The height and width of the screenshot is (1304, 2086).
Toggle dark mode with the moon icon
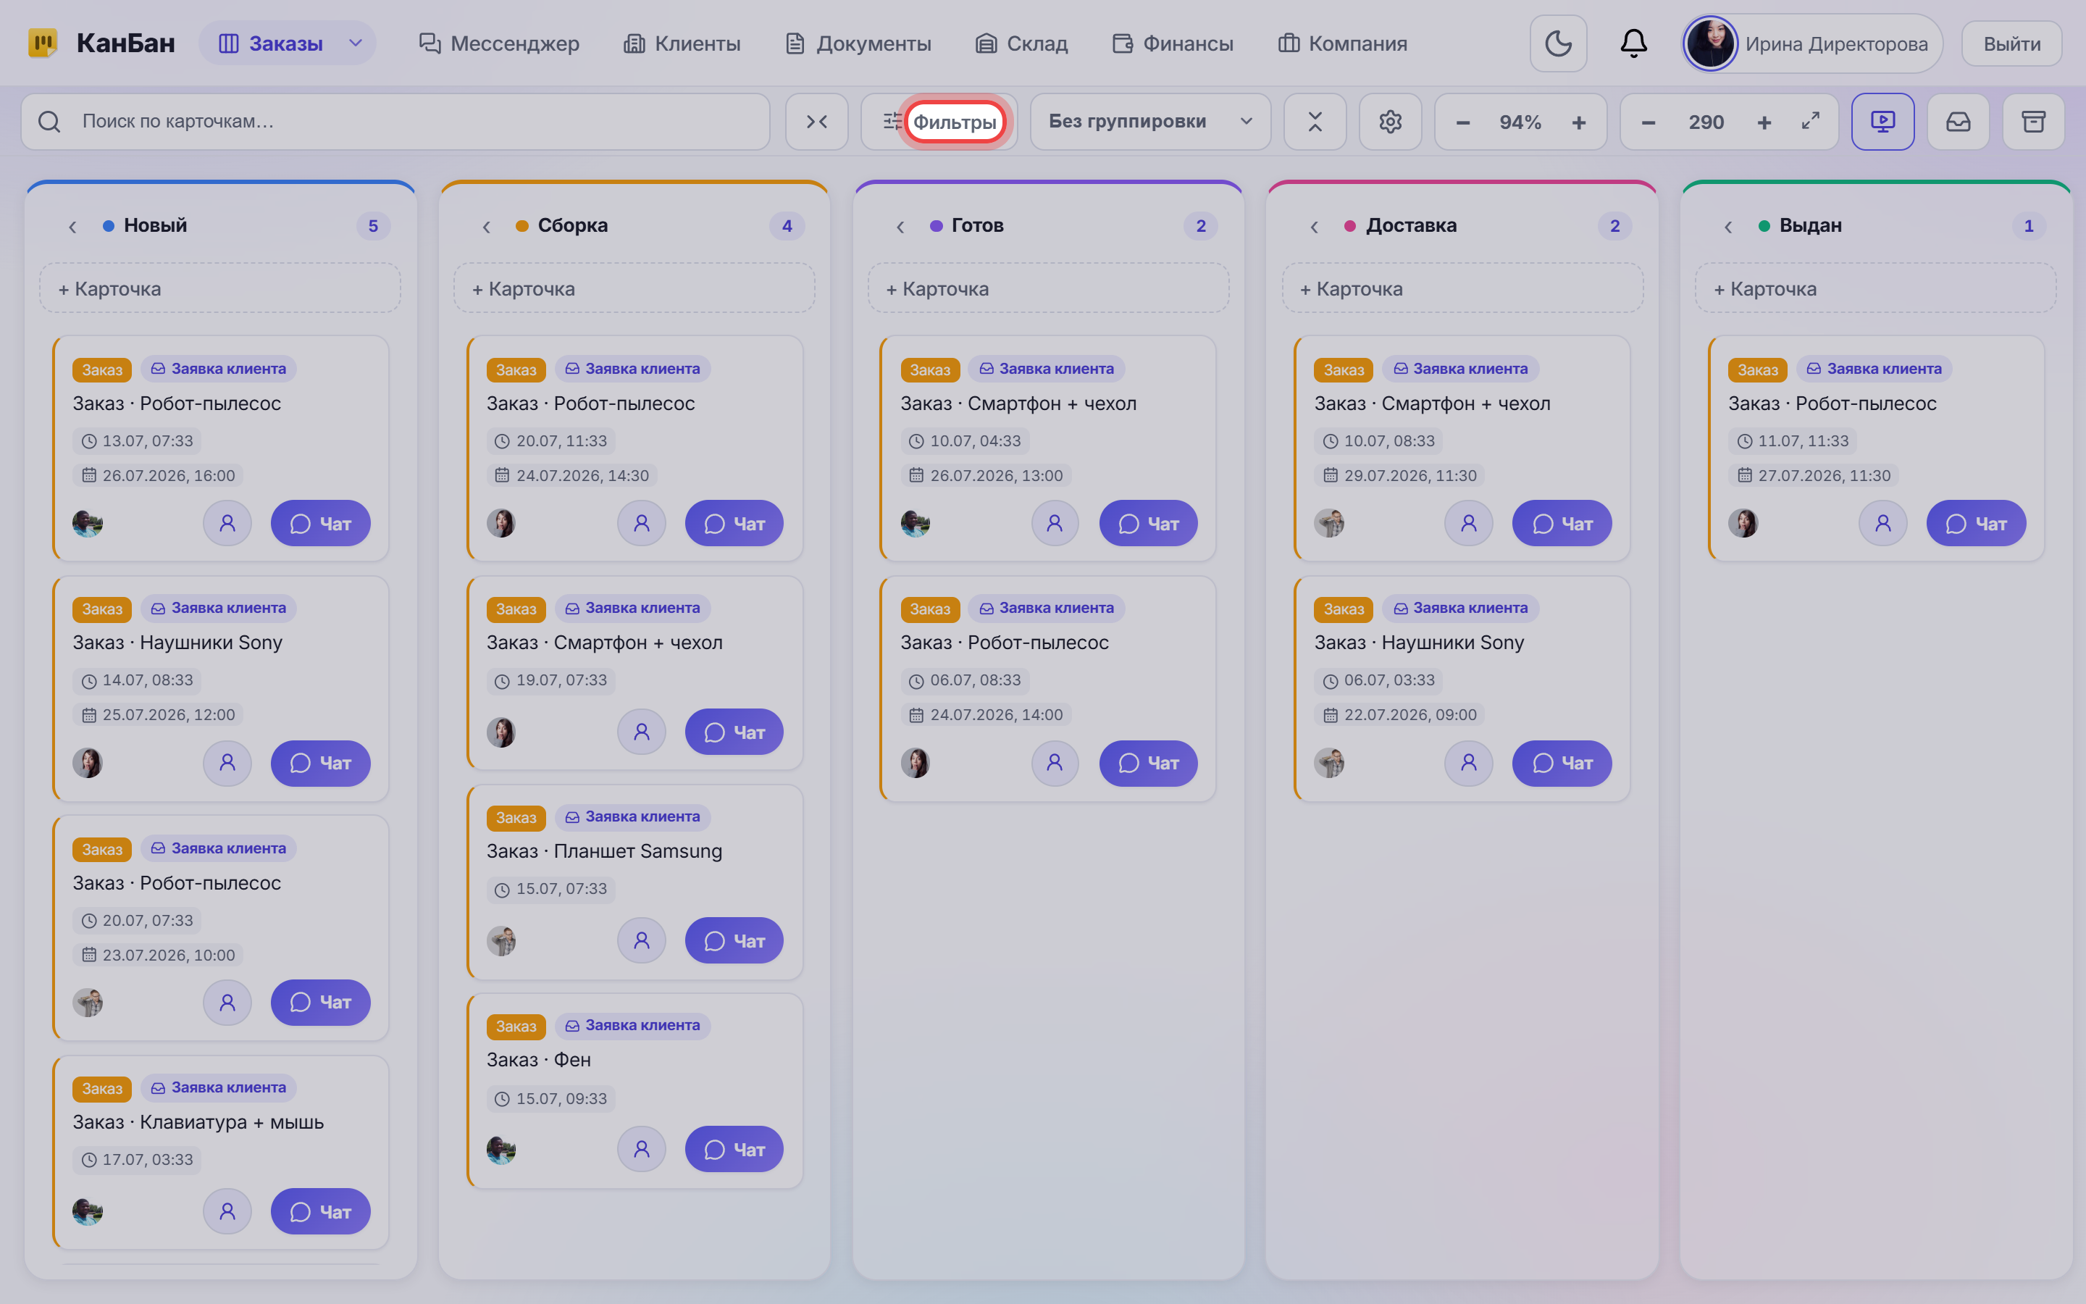tap(1557, 43)
